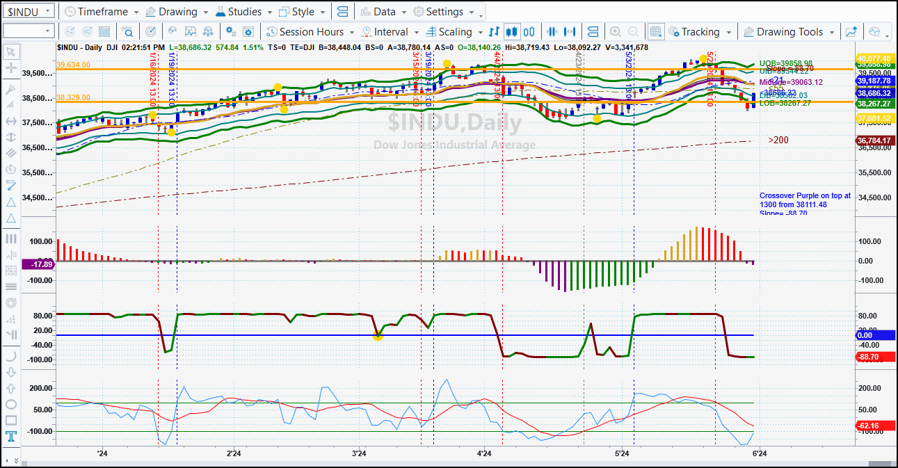Click the 39,187.78 blue price label

(874, 81)
